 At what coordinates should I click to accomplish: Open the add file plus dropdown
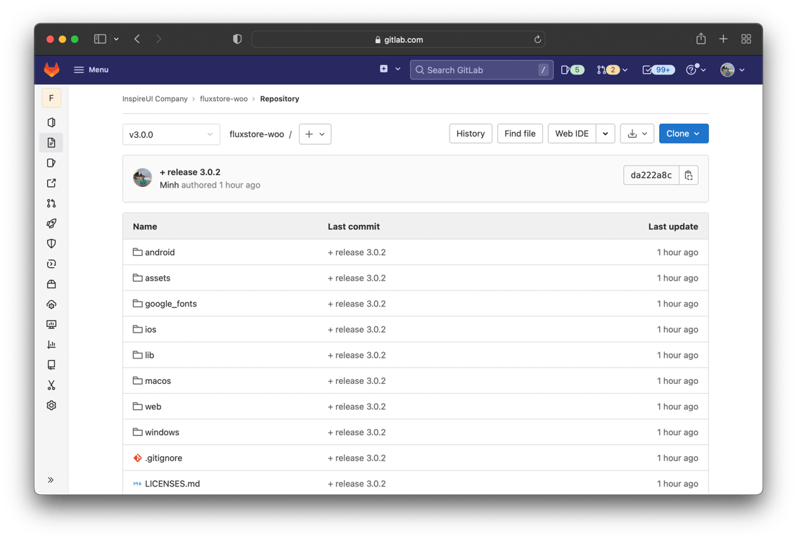[315, 134]
